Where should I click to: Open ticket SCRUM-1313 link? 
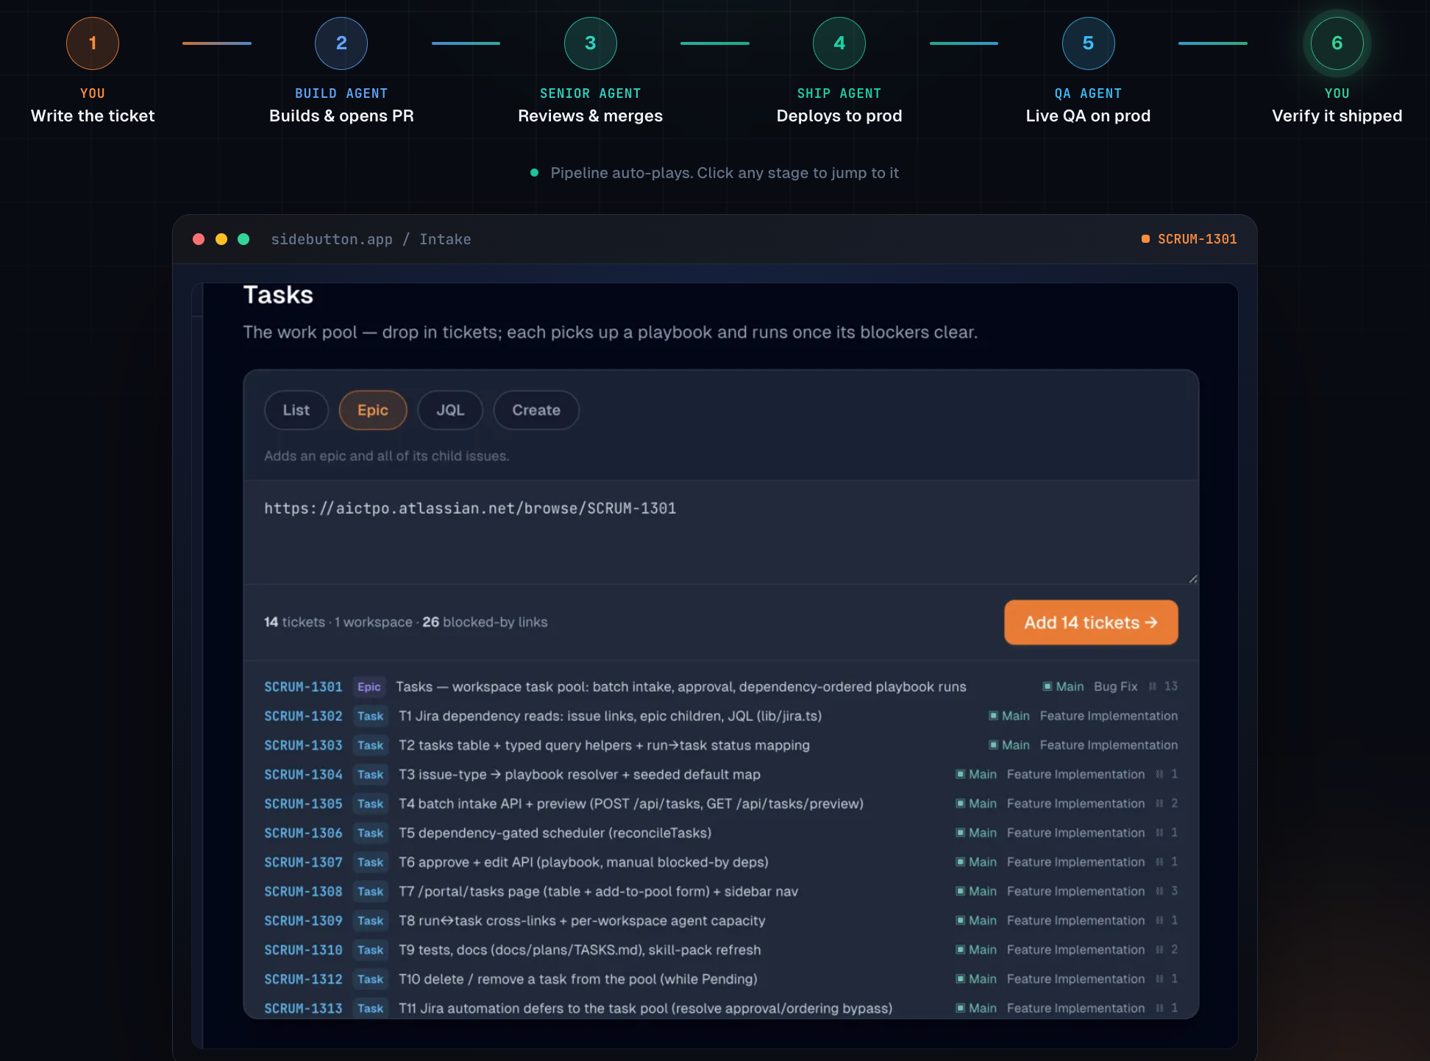tap(304, 1009)
